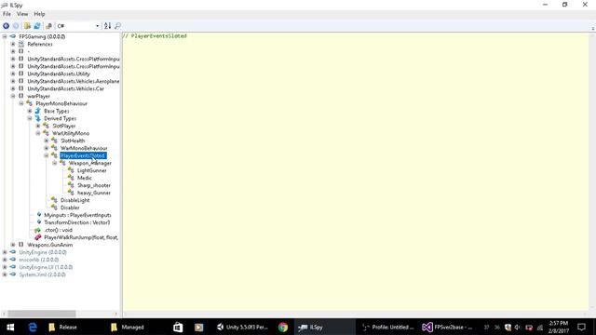
Task: Select the heavy_Gunner class
Action: point(94,193)
